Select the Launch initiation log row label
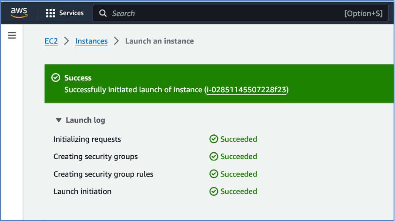The width and height of the screenshot is (395, 221). (82, 191)
